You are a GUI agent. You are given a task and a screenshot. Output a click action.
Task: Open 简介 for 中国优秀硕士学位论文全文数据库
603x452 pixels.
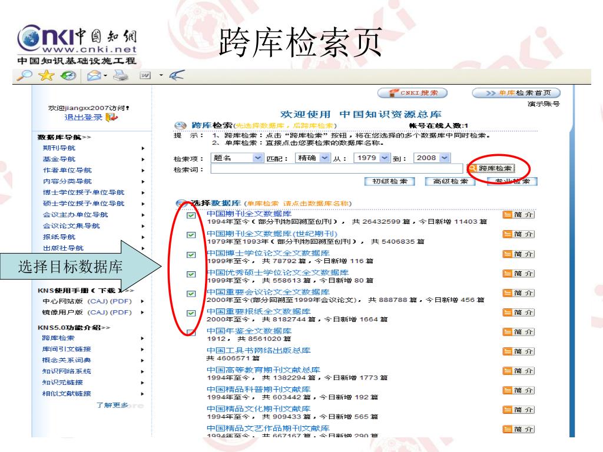(x=518, y=274)
